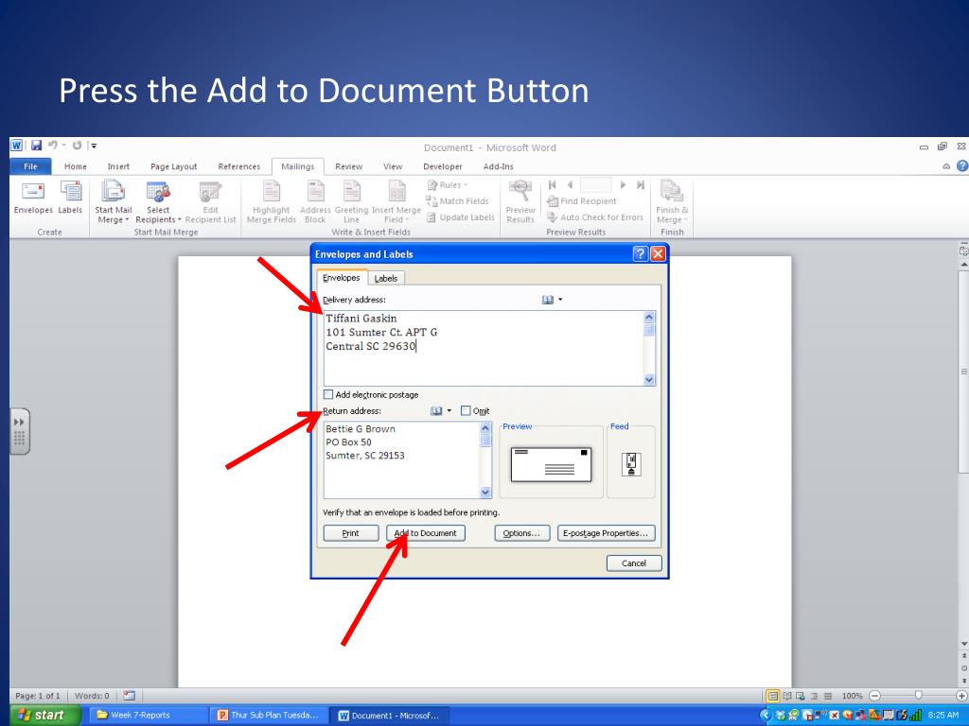Click the Address Block ribbon icon
Viewport: 969px width, 726px height.
point(315,202)
